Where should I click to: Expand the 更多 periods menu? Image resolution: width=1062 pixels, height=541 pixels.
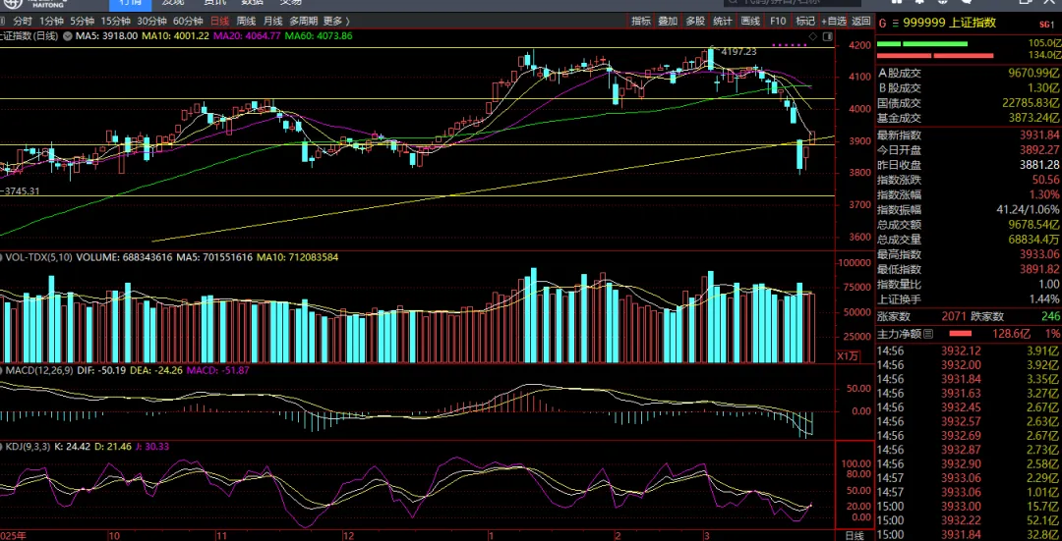click(336, 21)
